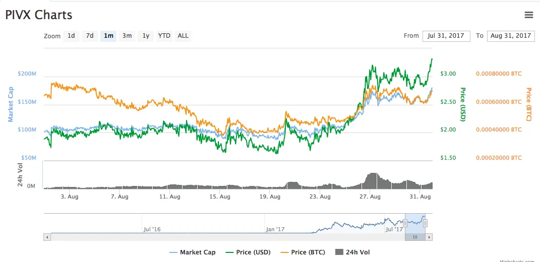Screen dimensions: 540x262
Task: Click the $200M market cap label
Action: point(27,74)
